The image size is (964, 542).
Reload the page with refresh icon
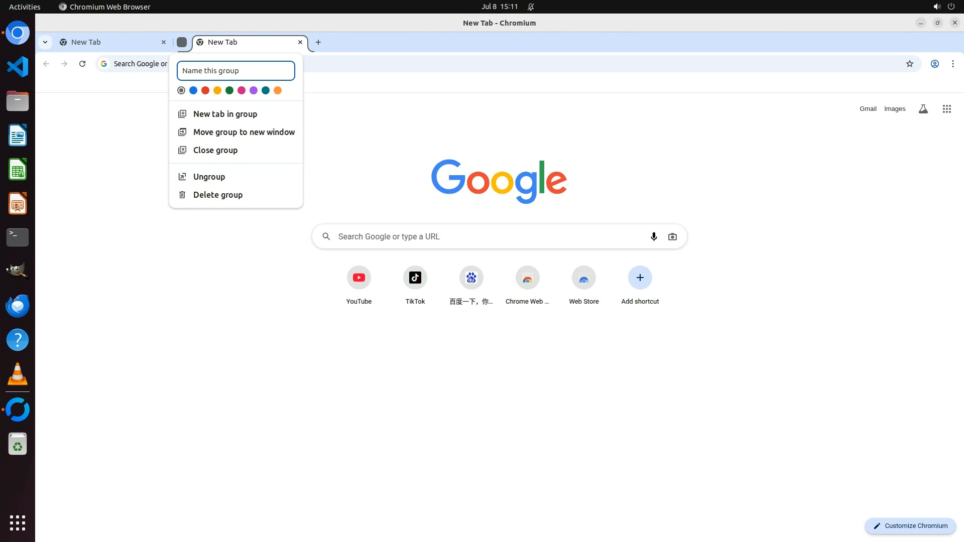82,64
